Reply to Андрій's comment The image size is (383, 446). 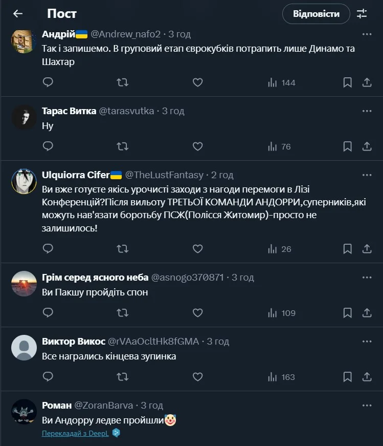[x=48, y=82]
